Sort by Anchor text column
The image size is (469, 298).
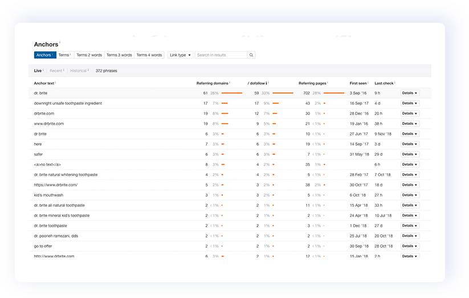pos(44,83)
